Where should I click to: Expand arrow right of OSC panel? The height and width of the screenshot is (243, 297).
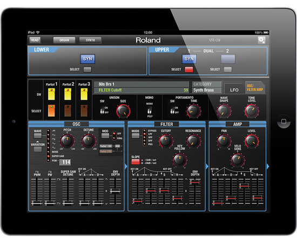(126, 166)
